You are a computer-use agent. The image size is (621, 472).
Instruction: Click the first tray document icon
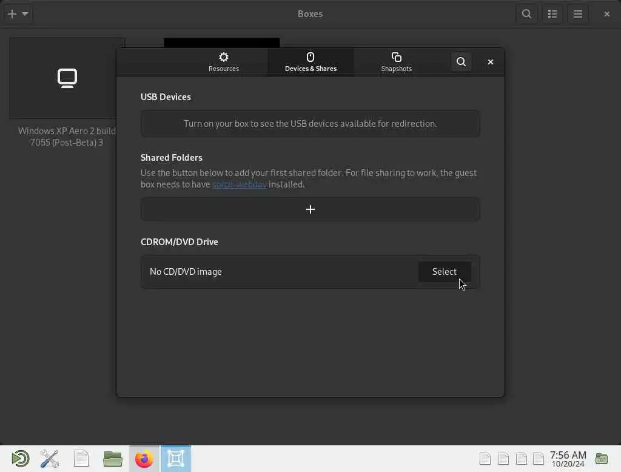485,459
